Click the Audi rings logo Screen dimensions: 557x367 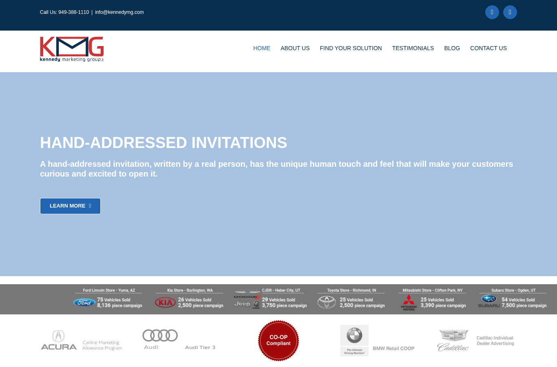[160, 336]
